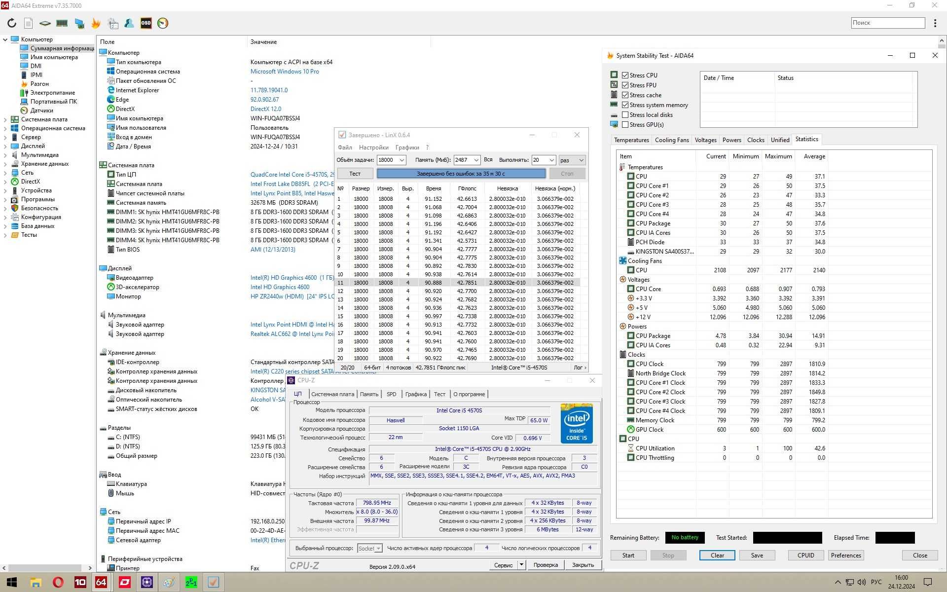Open the Системная плата tab in CPU-Z
This screenshot has width=947, height=592.
[x=332, y=394]
